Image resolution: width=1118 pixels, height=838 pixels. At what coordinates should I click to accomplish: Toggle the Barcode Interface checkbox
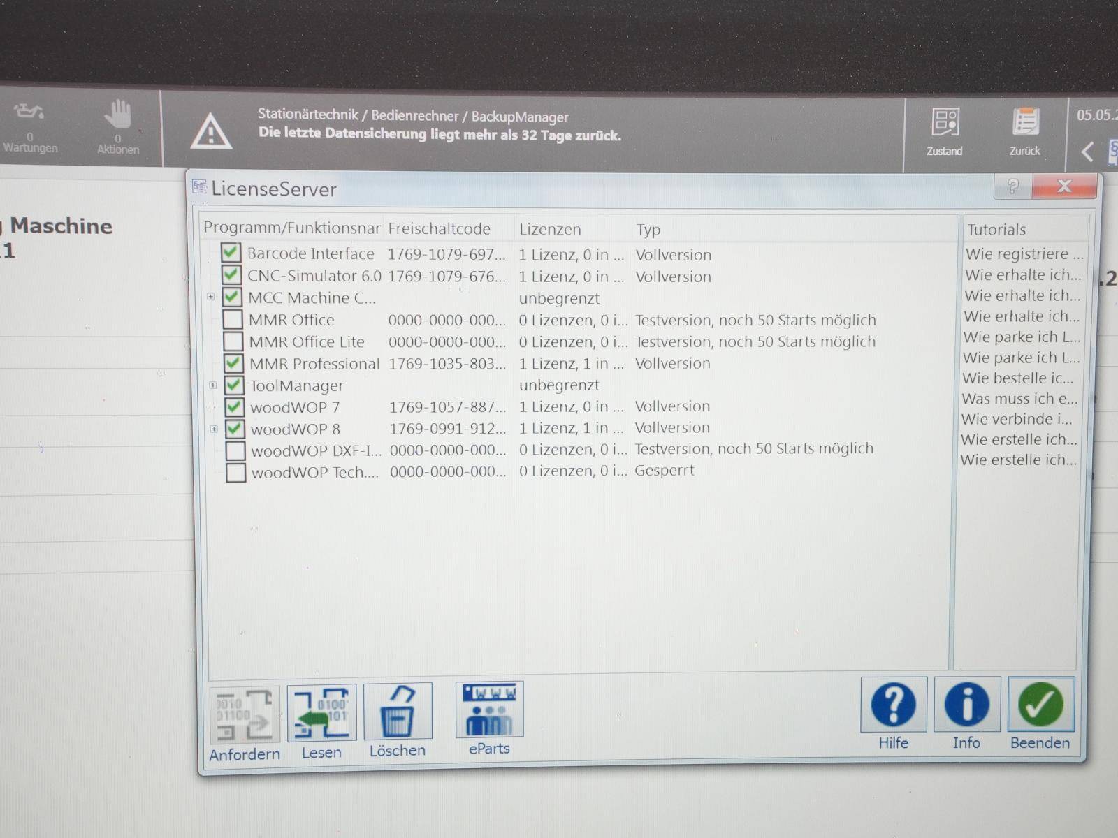[231, 252]
